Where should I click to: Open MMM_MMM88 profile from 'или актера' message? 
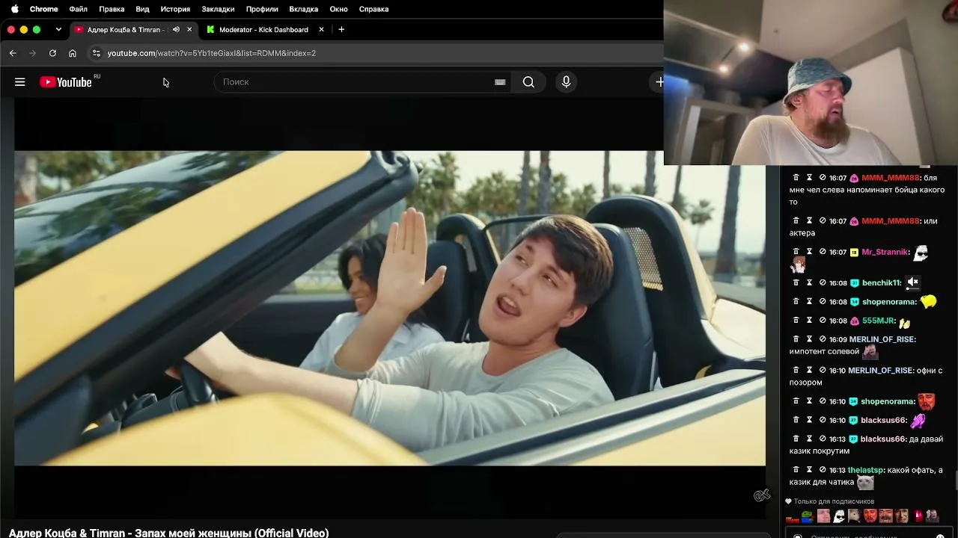(890, 221)
